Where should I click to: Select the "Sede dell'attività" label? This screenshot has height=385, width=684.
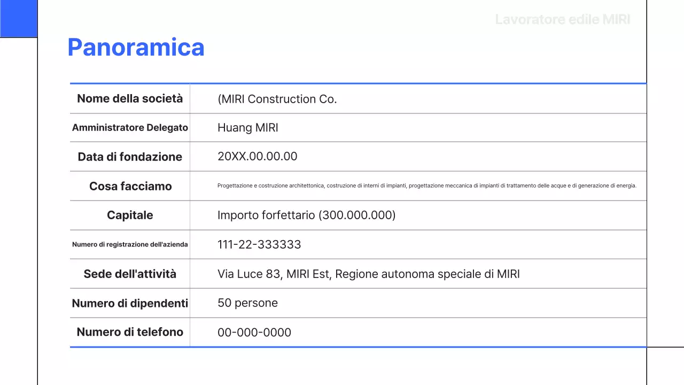pos(130,274)
